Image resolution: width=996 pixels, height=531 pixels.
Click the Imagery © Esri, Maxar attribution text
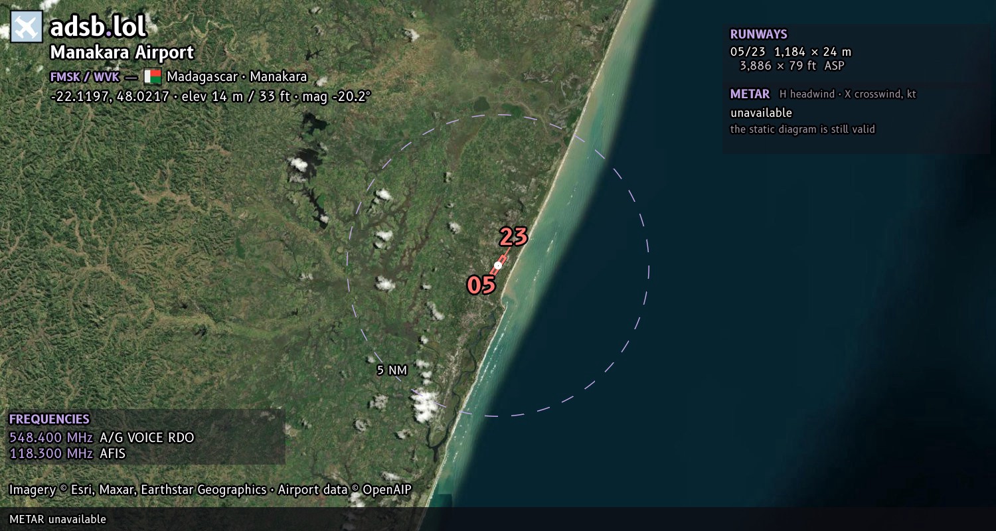(x=210, y=490)
